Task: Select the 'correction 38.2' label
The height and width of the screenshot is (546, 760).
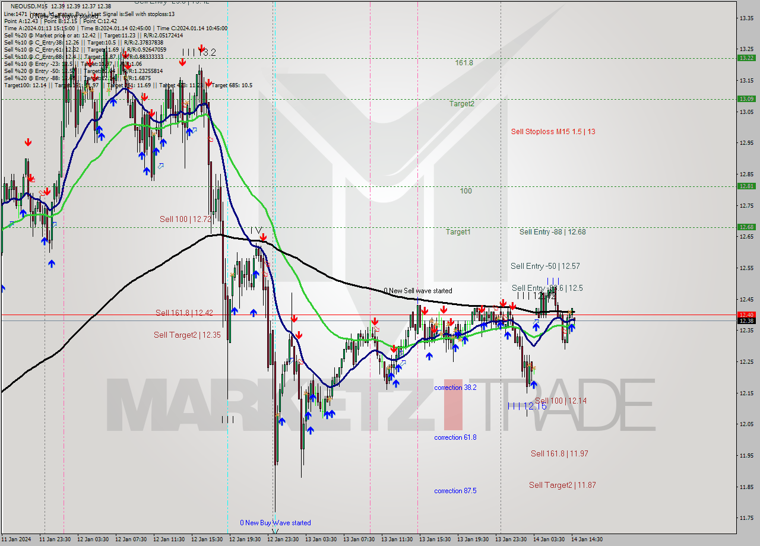Action: click(455, 388)
